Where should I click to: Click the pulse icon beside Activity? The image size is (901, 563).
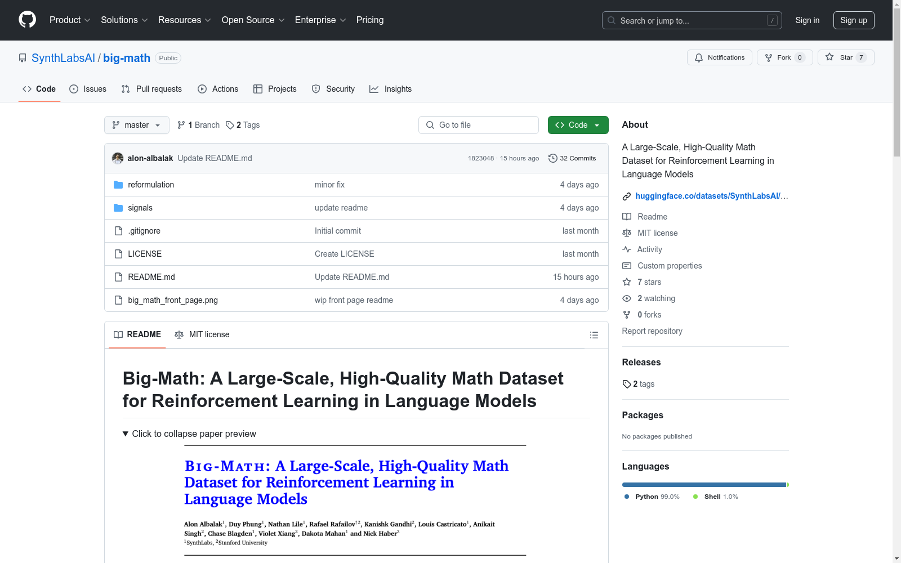(627, 249)
